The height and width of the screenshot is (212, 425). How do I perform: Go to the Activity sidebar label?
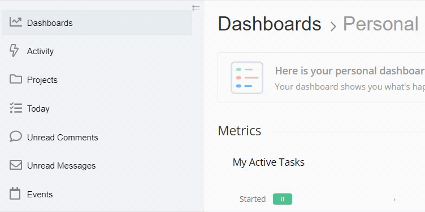40,51
